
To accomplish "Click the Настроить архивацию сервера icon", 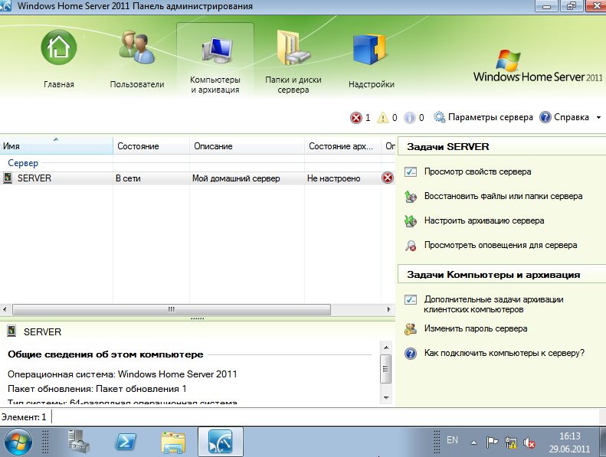I will tap(411, 221).
